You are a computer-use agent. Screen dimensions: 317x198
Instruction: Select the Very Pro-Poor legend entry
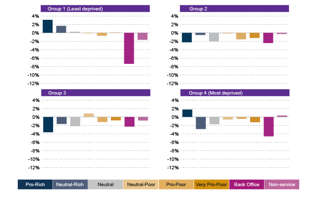(211, 185)
